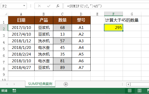149x94 pixels.
Task: Click 电水壶 in row 5
Action: [x=44, y=48]
